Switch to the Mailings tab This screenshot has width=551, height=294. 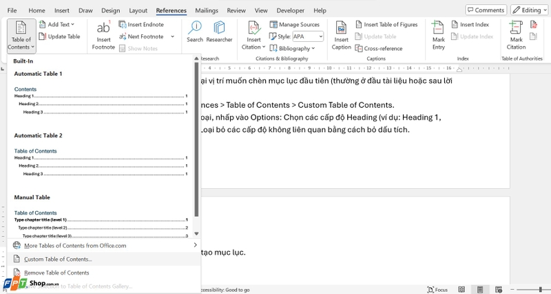[207, 10]
